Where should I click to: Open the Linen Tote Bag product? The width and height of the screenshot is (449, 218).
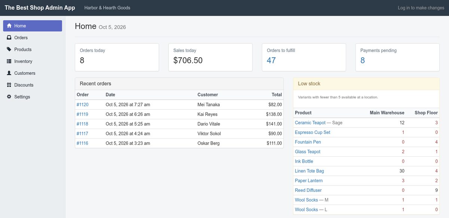pyautogui.click(x=309, y=171)
